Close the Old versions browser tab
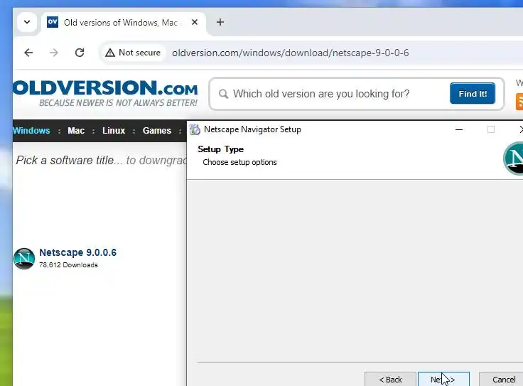523x386 pixels. click(x=195, y=22)
